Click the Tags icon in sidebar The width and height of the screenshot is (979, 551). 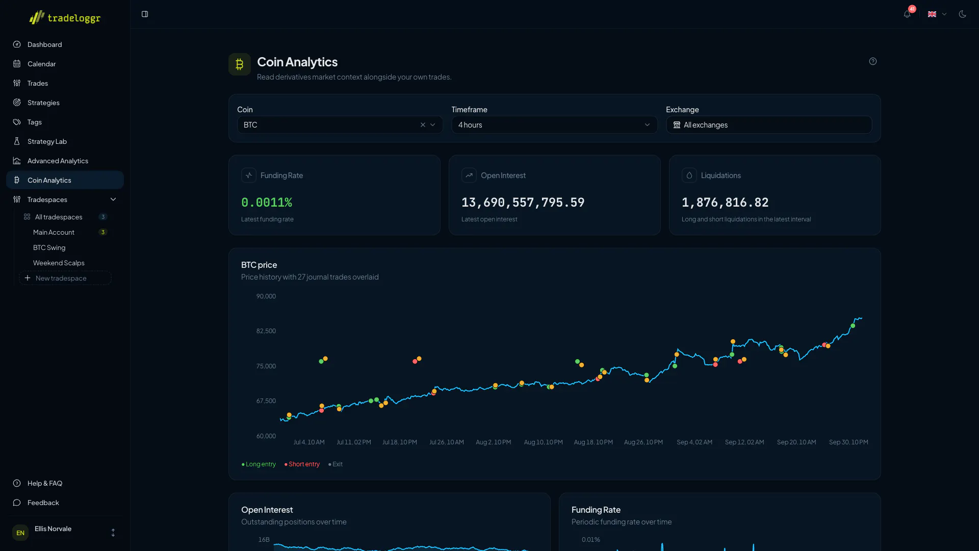pos(17,122)
